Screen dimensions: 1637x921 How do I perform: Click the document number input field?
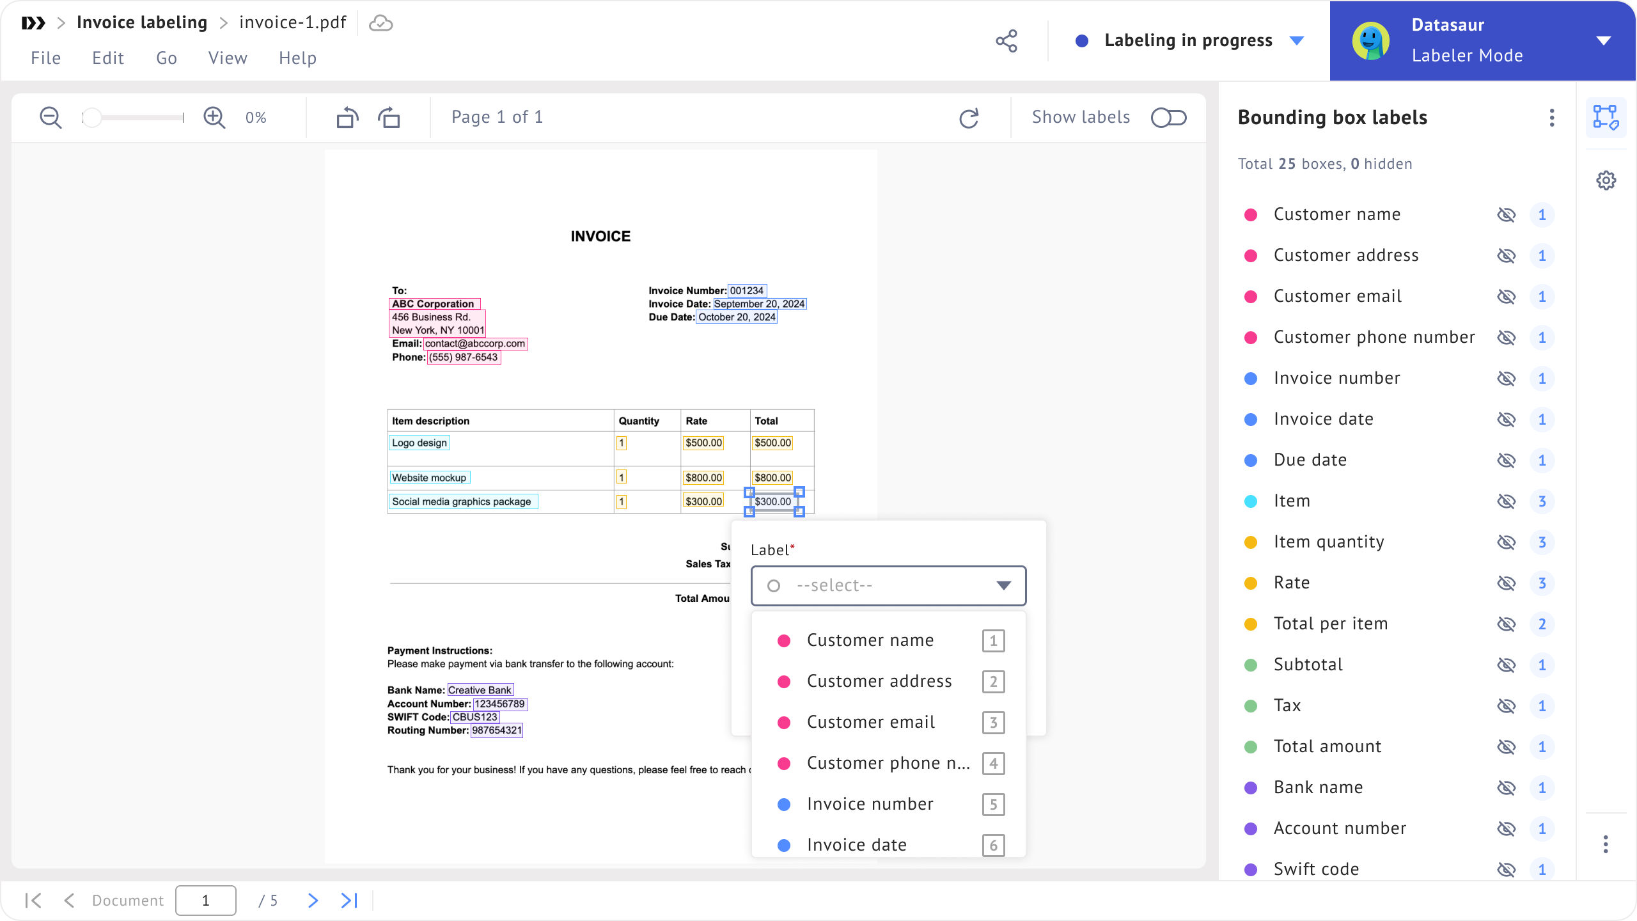(x=206, y=901)
